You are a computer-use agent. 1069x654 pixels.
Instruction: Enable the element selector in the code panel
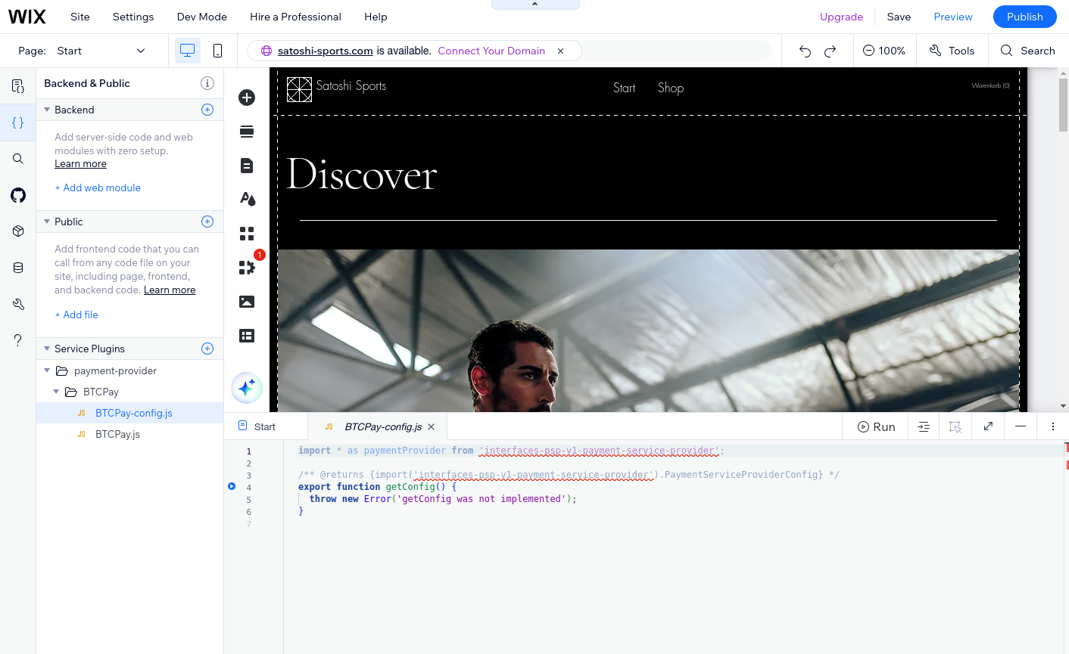click(955, 426)
